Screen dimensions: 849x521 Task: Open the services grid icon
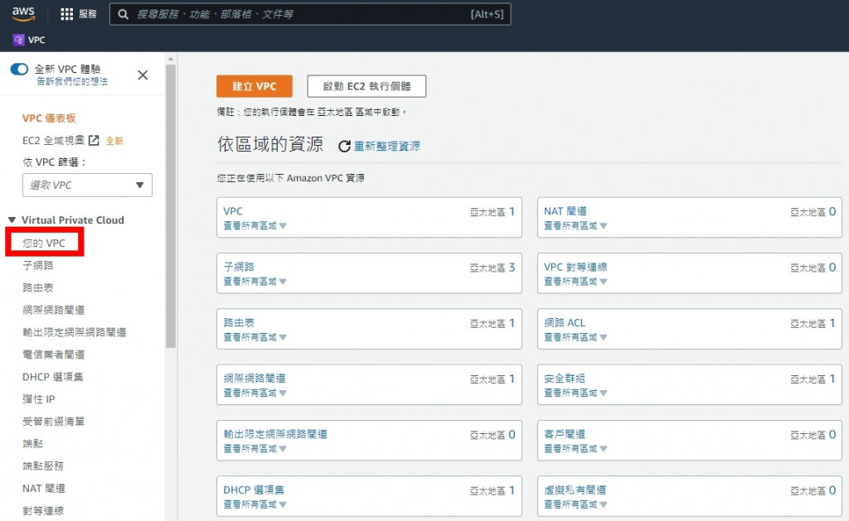[x=66, y=14]
